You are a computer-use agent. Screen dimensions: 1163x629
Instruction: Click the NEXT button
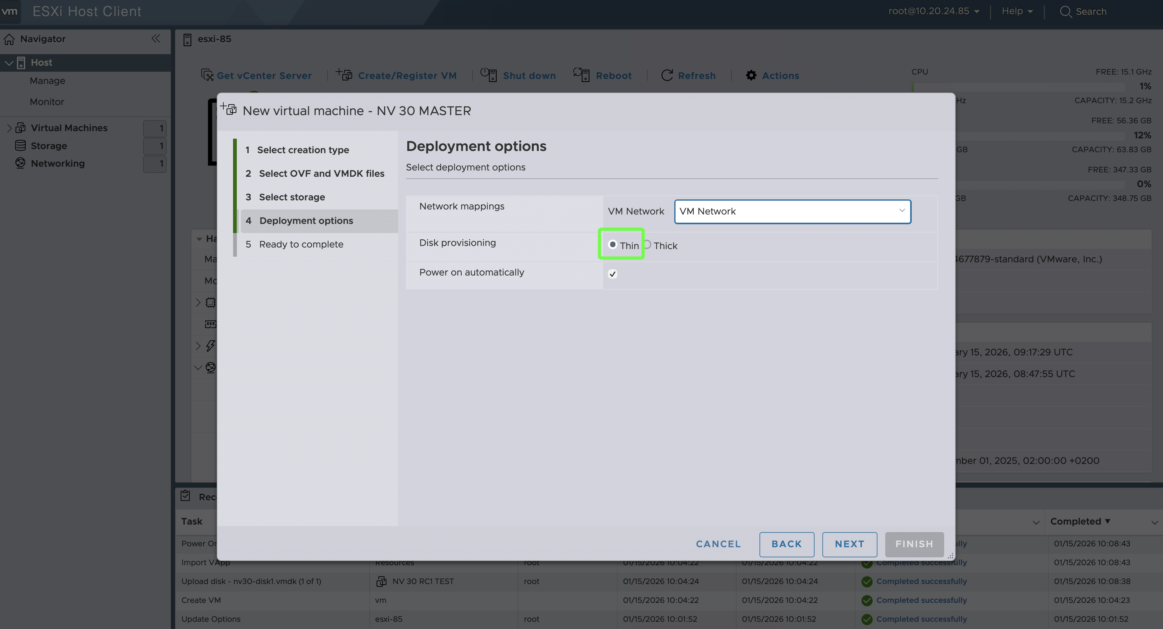pyautogui.click(x=849, y=544)
